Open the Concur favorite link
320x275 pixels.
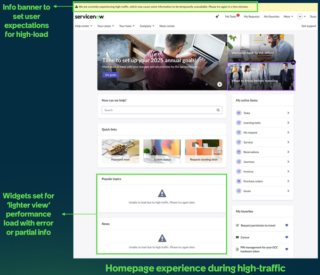[245, 237]
